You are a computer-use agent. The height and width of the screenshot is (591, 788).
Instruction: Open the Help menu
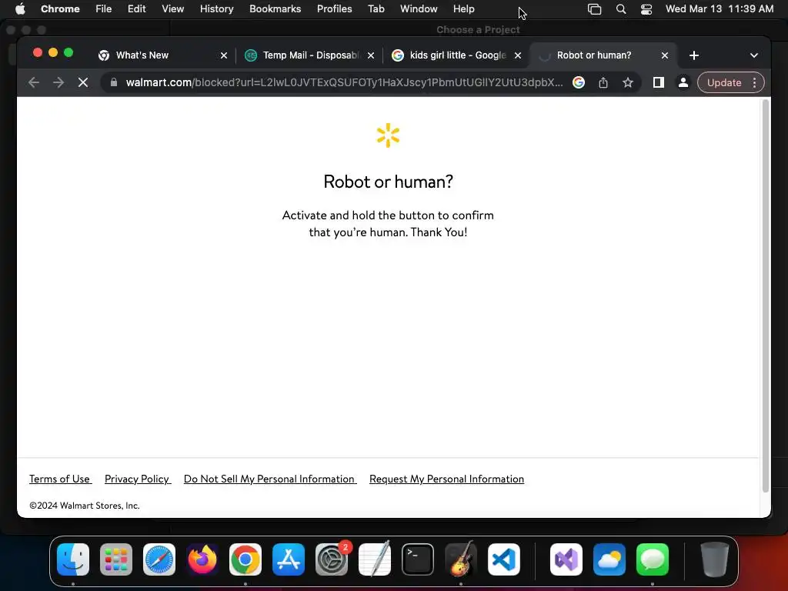click(463, 8)
